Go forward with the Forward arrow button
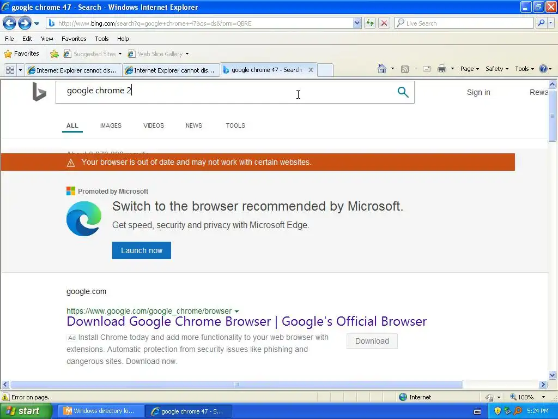 tap(25, 23)
